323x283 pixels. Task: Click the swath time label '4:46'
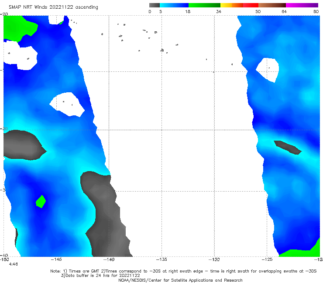coord(14,264)
